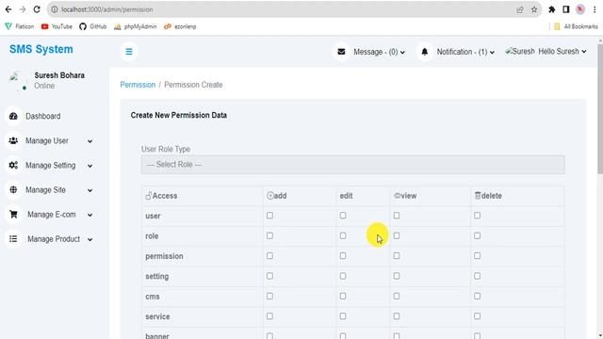Check the delete box for service
603x339 pixels.
(478, 316)
